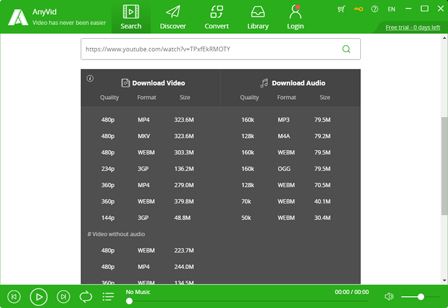Open the Library tab
The width and height of the screenshot is (448, 308).
257,17
